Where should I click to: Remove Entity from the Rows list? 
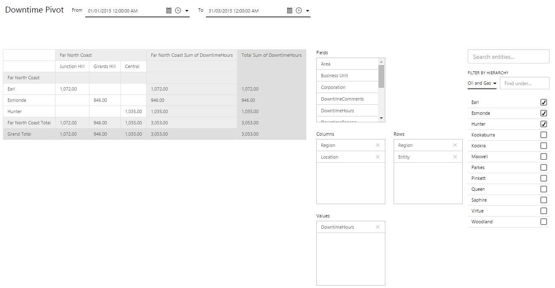point(455,157)
